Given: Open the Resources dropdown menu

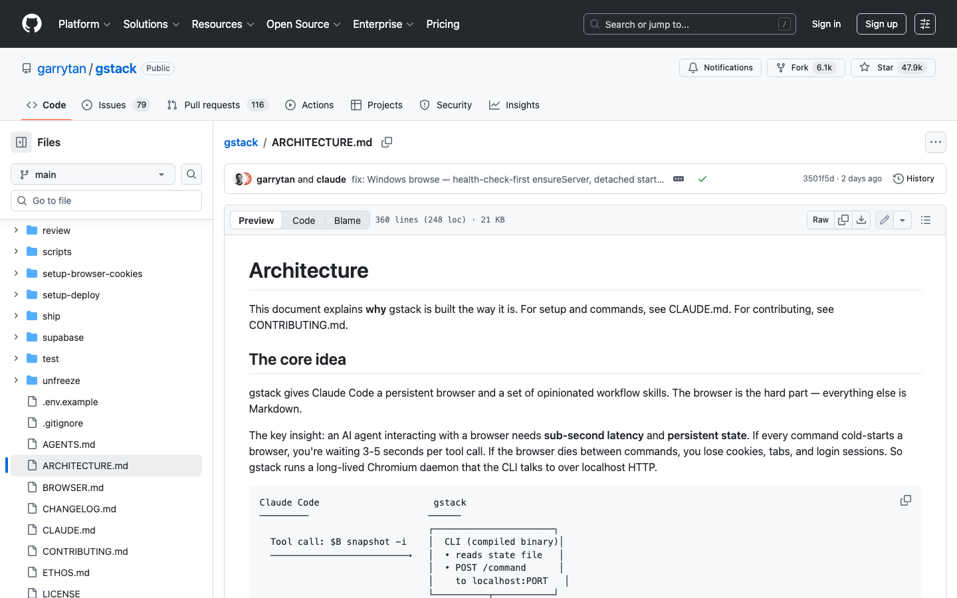Looking at the screenshot, I should 223,24.
